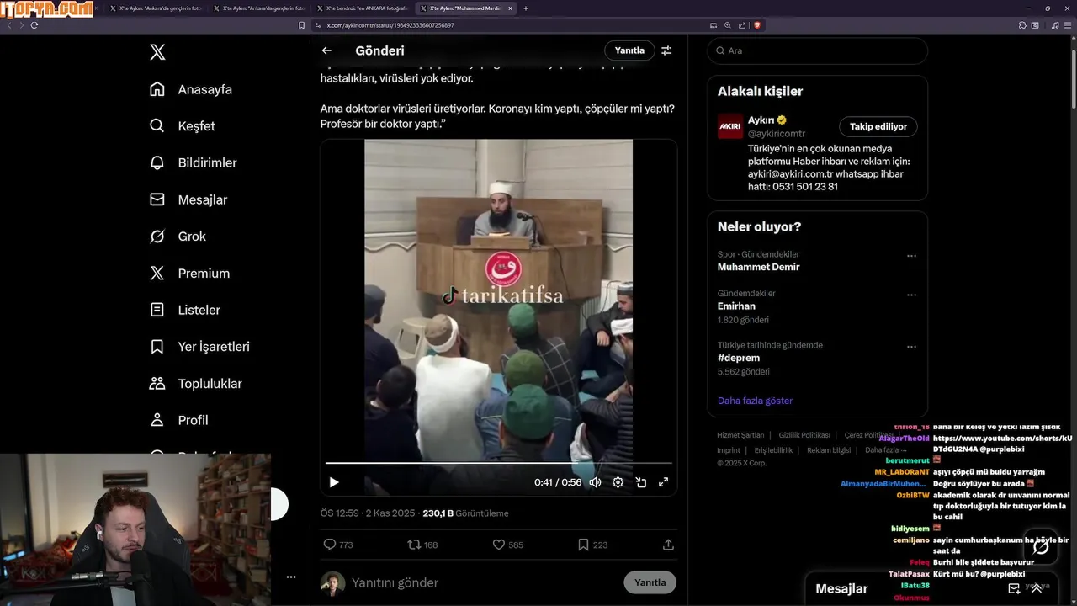This screenshot has width=1077, height=606.
Task: Open the browser extensions puzzle icon
Action: click(x=1022, y=25)
